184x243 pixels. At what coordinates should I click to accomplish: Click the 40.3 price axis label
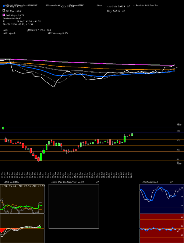[178, 131]
